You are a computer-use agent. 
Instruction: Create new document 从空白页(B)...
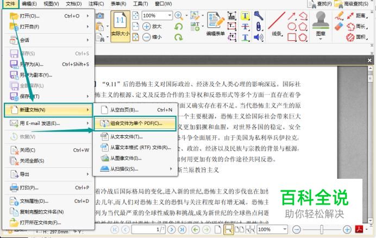[x=135, y=110]
